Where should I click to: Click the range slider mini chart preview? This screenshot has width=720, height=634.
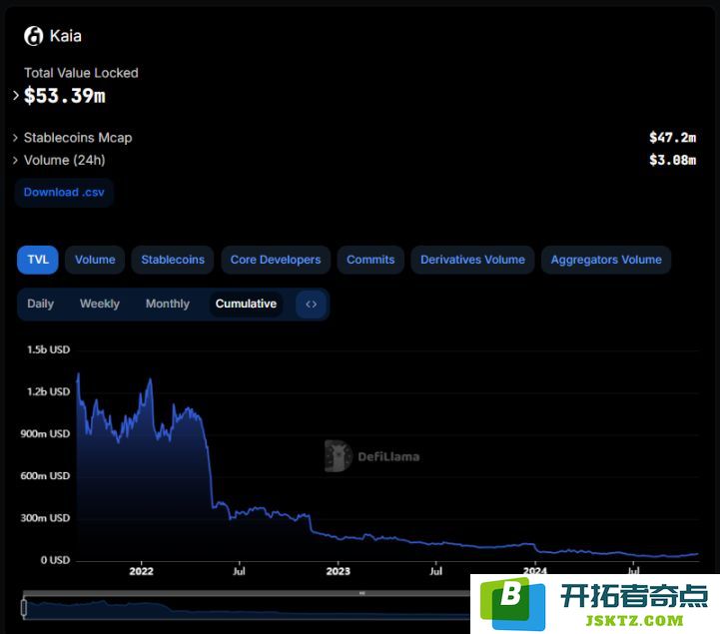click(x=247, y=609)
